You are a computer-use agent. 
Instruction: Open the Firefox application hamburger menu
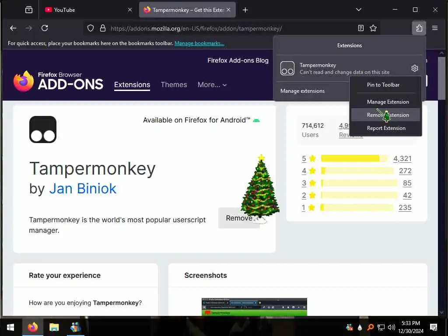click(435, 28)
